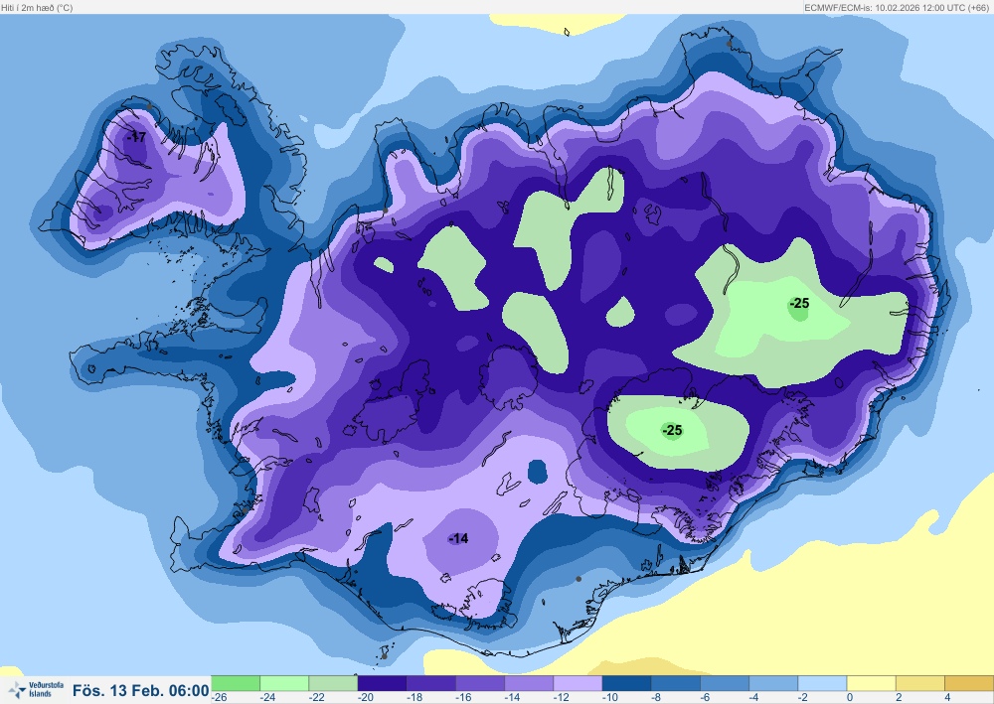Click the Veðurstofa Íslands logo
This screenshot has width=994, height=704.
click(x=36, y=689)
